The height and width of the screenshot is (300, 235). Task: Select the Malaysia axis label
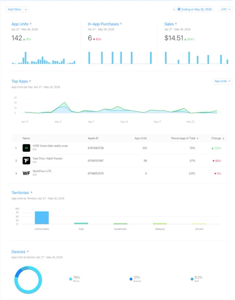(x=160, y=229)
